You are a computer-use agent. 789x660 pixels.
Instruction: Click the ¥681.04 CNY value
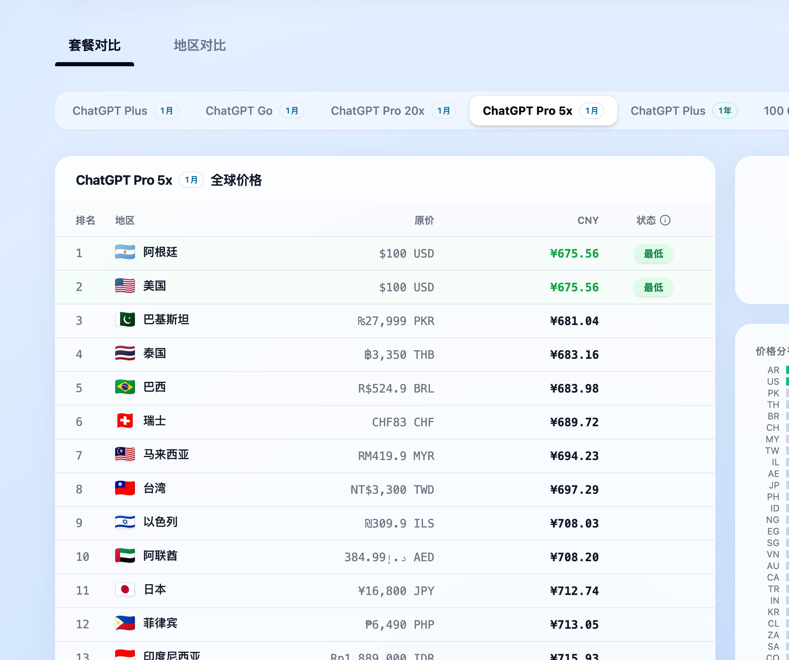point(574,321)
